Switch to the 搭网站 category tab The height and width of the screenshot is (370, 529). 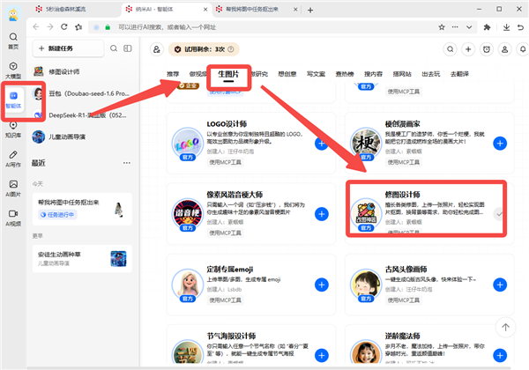pos(402,74)
